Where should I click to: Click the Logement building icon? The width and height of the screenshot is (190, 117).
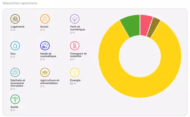15,19
